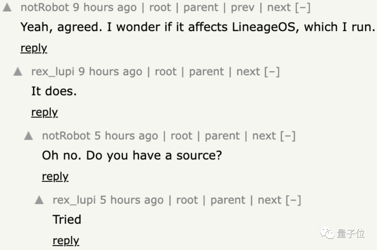Upvote notRobot's 'Do you have a source?' comment
Screen dimensions: 377x250
tap(29, 136)
